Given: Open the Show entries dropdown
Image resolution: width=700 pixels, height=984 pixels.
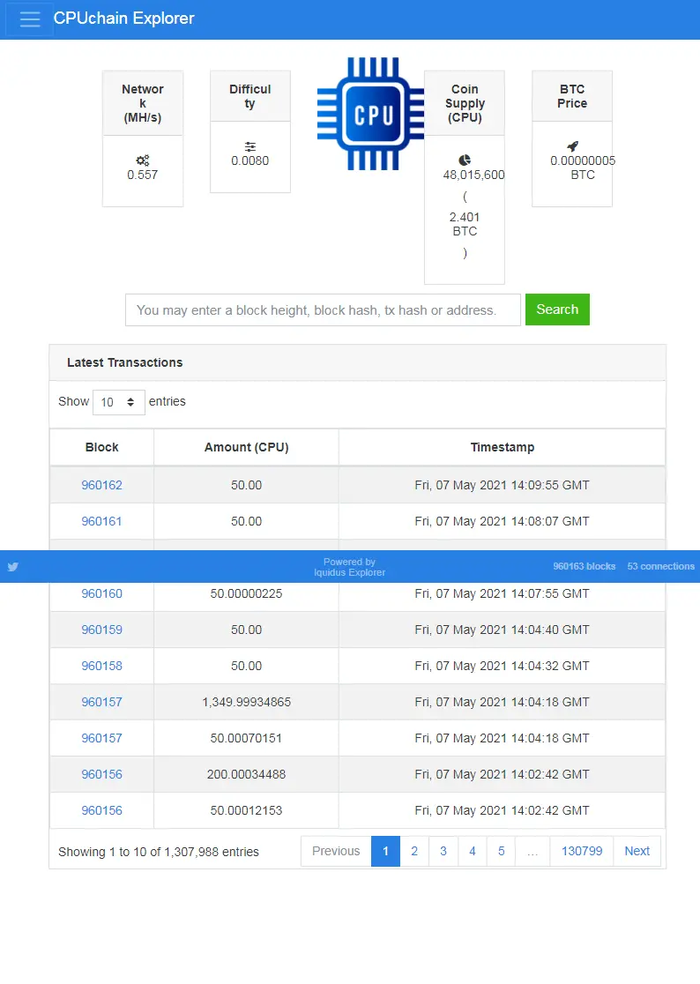Looking at the screenshot, I should tap(118, 402).
